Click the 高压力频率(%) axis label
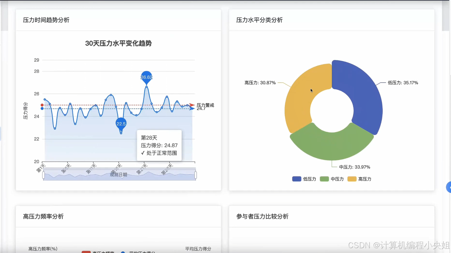The width and height of the screenshot is (451, 253). click(x=43, y=249)
